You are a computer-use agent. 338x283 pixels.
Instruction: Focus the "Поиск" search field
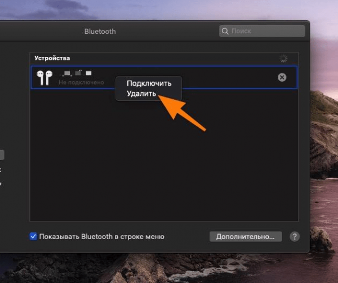(262, 31)
